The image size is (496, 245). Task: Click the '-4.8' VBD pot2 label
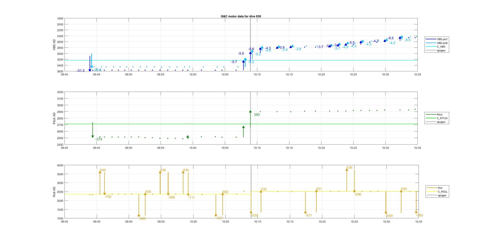268,50
